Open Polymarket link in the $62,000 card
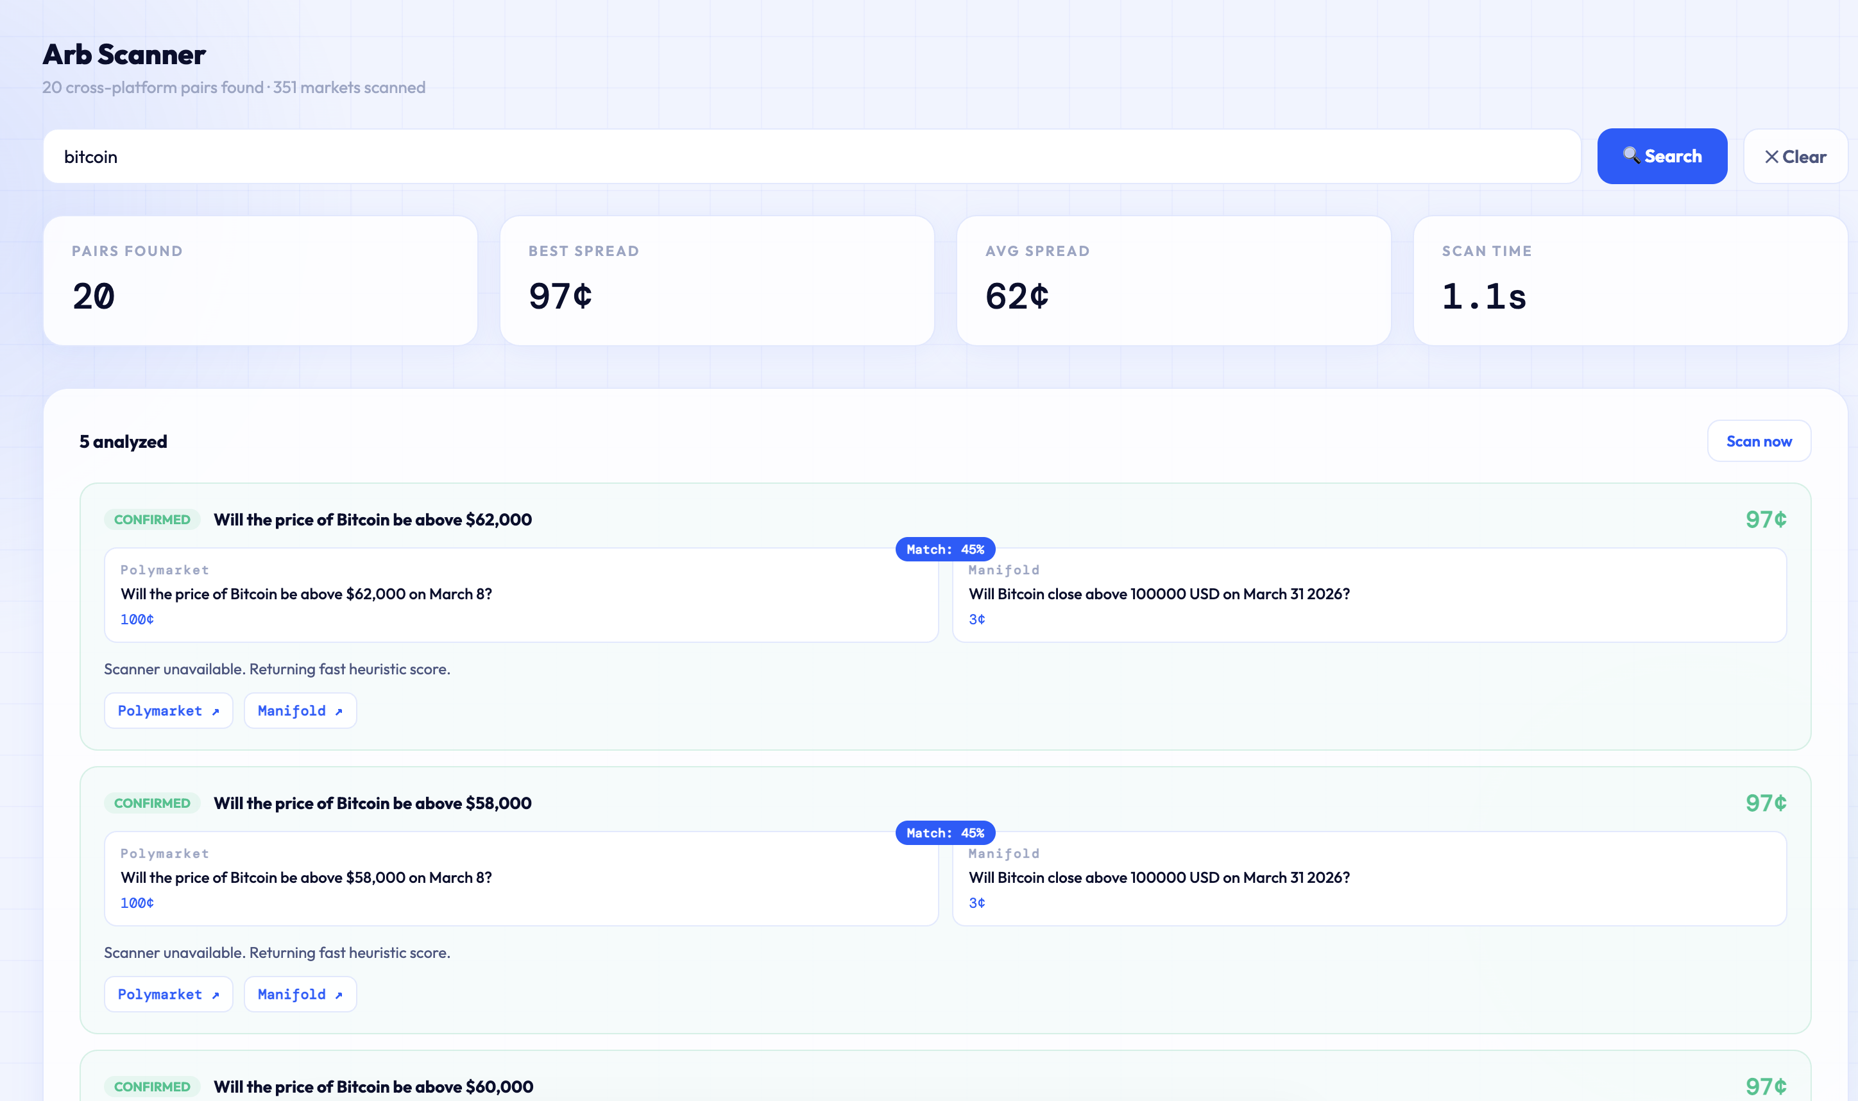 [168, 711]
